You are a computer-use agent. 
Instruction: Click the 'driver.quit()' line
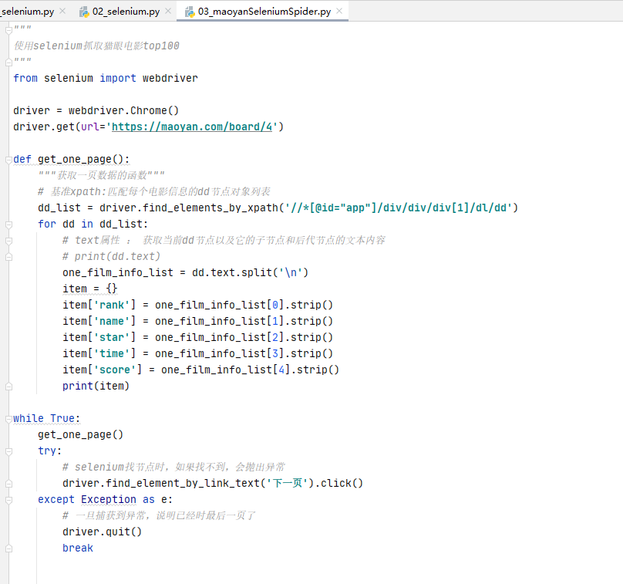coord(102,532)
